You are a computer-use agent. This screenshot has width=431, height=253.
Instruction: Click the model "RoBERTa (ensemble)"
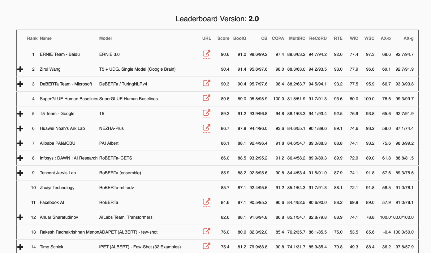click(120, 173)
